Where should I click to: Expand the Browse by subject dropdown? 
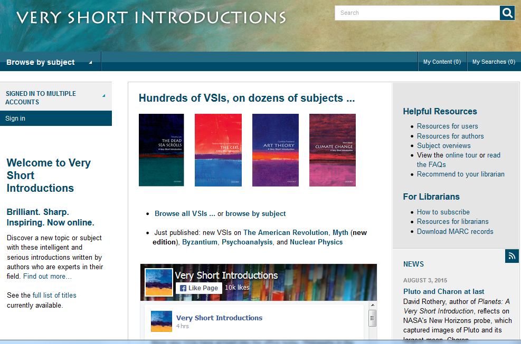click(50, 62)
